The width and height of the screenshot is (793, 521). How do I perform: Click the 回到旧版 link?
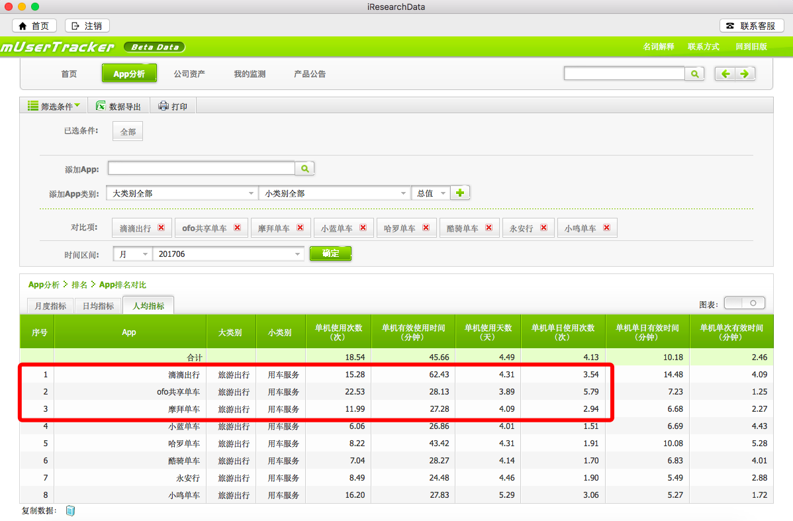[751, 46]
